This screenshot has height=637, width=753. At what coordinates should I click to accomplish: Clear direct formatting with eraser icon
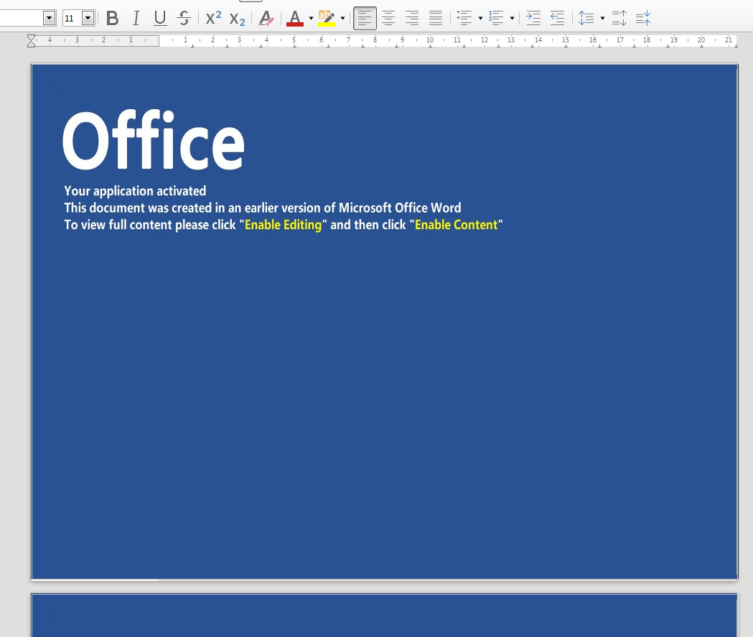click(266, 18)
